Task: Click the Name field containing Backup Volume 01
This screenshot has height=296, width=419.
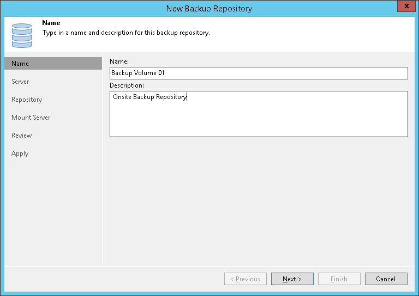Action: [259, 73]
